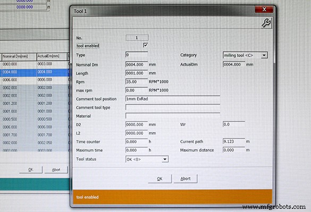The width and height of the screenshot is (311, 212).
Task: Click the ActualDm field in Tool 1 dialog
Action: [234, 64]
